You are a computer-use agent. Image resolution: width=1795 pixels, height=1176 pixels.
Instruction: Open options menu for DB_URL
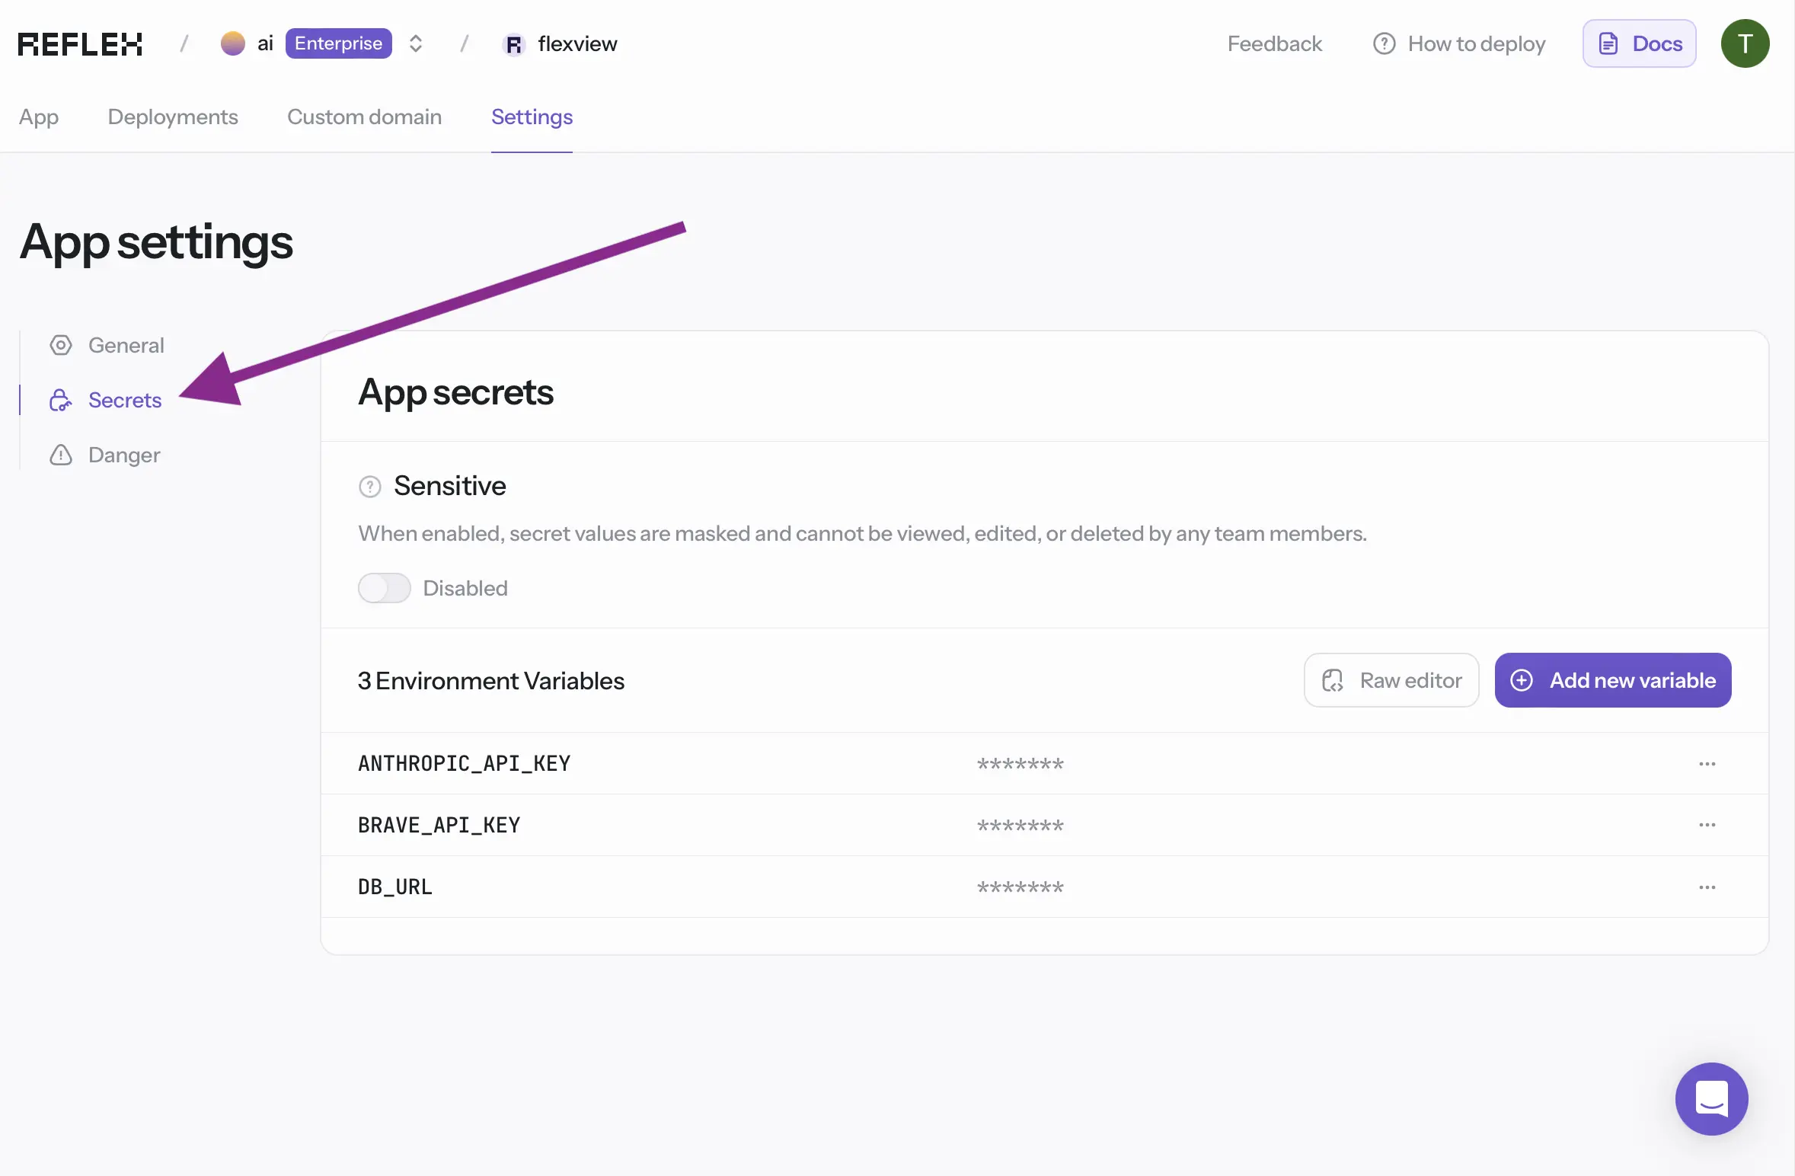coord(1707,887)
